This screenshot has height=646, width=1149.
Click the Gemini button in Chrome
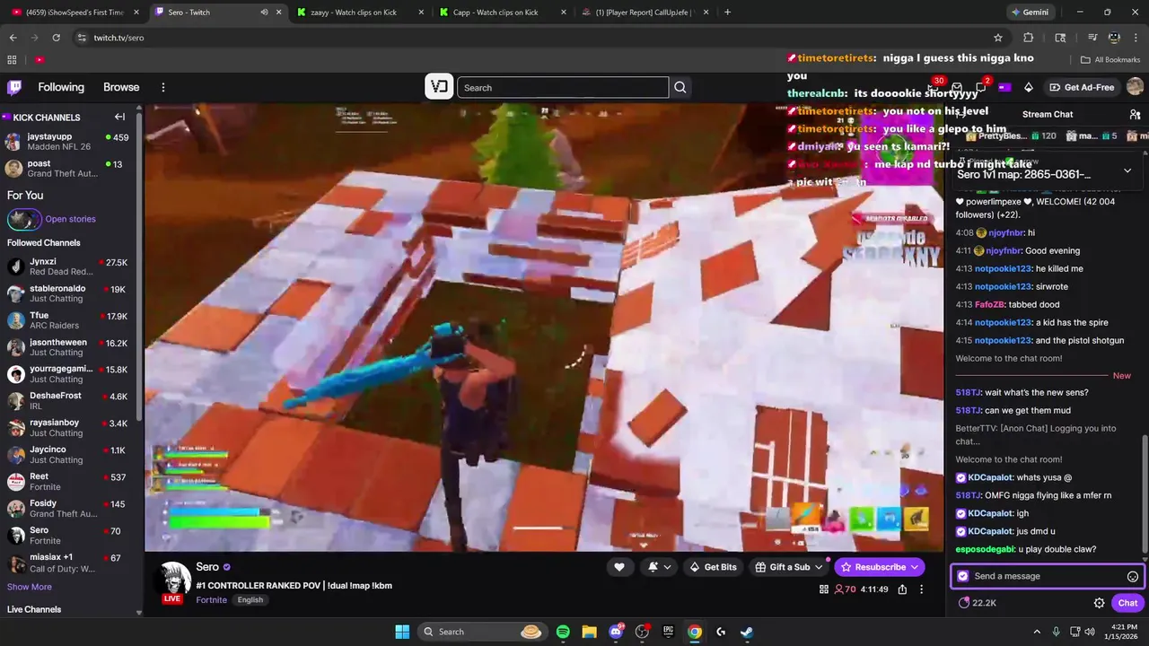[x=1029, y=13]
